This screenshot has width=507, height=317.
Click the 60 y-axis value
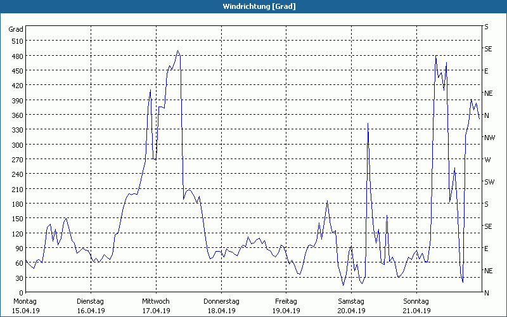[20, 263]
